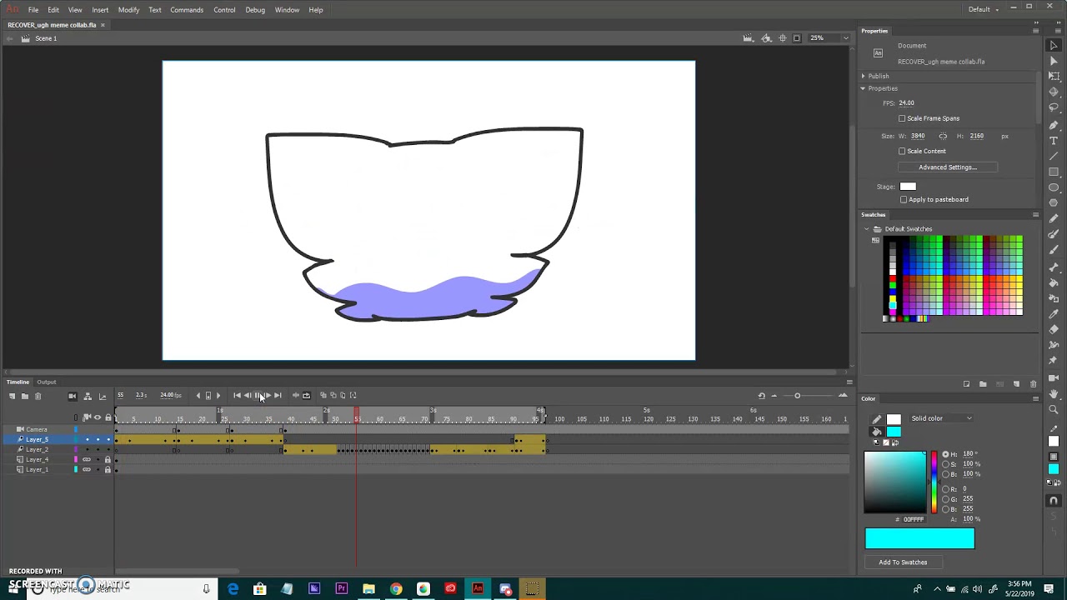Image resolution: width=1067 pixels, height=600 pixels.
Task: Open the Swatches panel options menu
Action: [1035, 215]
